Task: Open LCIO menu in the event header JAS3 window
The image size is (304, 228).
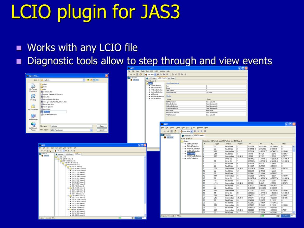Action: coord(156,71)
